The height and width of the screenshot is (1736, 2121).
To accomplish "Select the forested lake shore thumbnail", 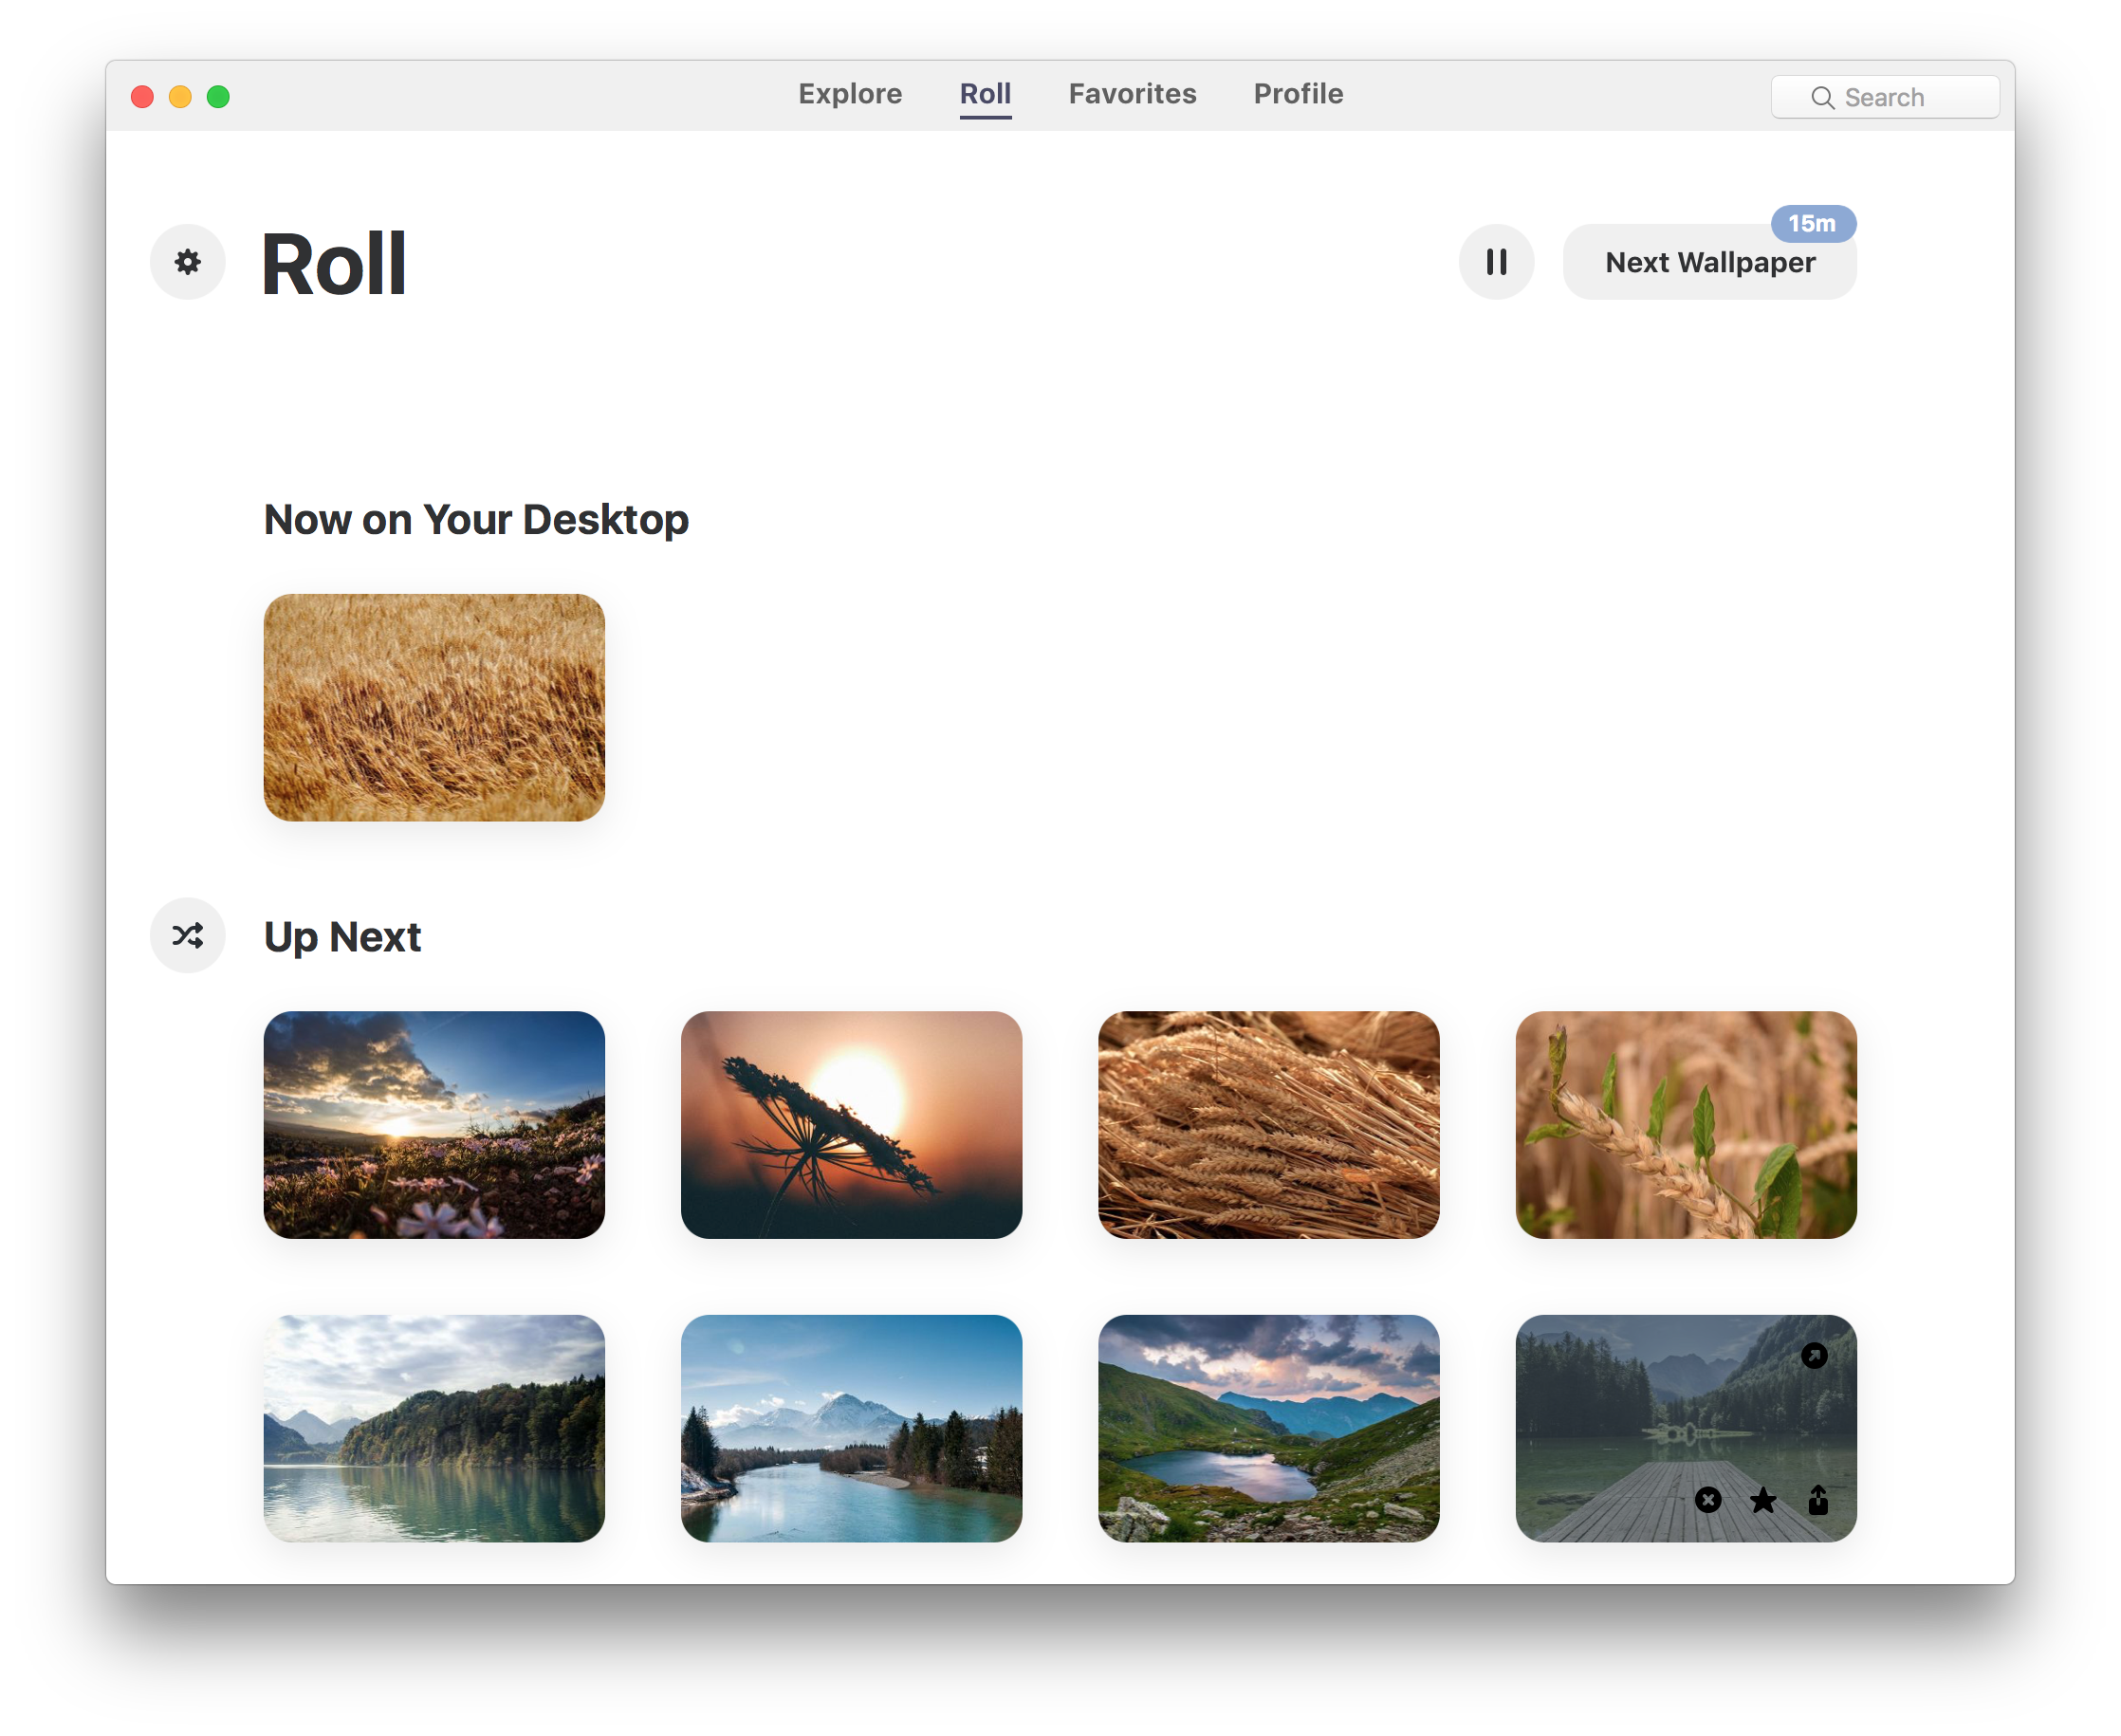I will click(x=434, y=1428).
